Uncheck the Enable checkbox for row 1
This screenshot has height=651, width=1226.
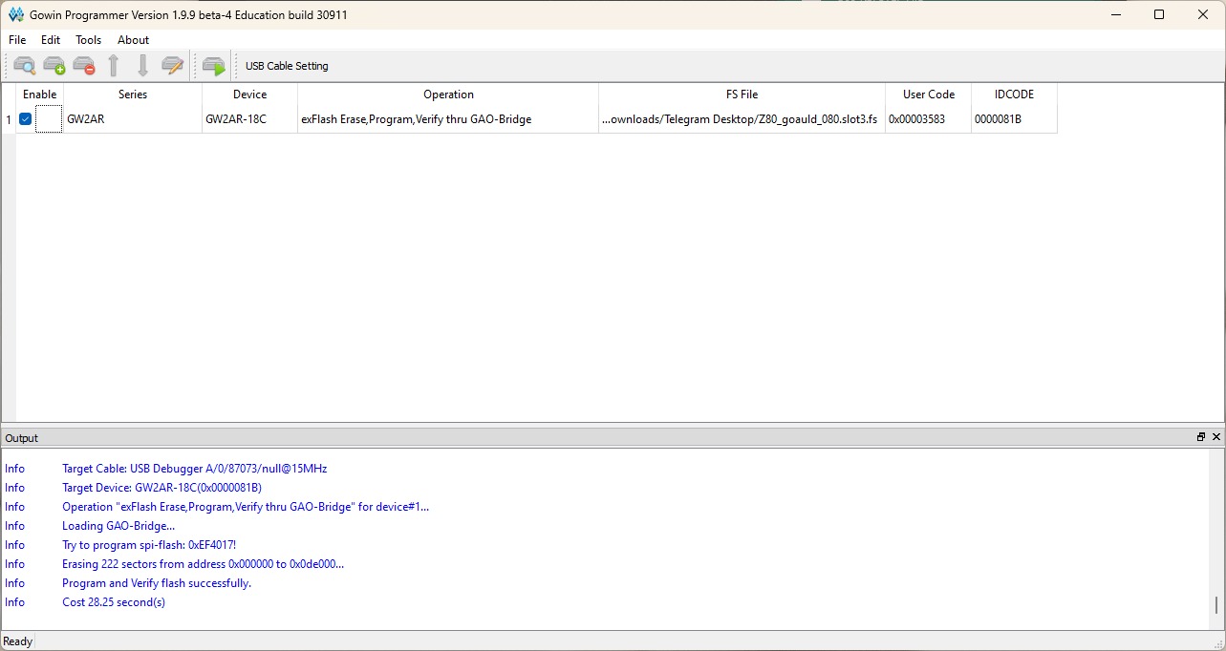(x=26, y=119)
